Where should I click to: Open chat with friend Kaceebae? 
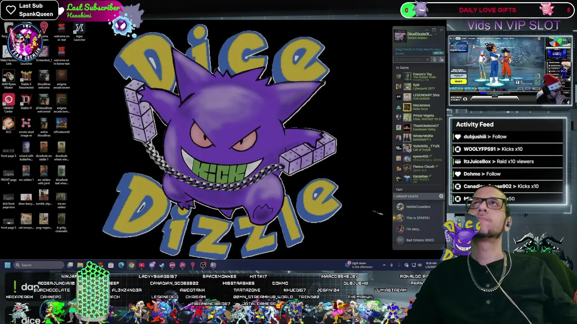[x=419, y=178]
